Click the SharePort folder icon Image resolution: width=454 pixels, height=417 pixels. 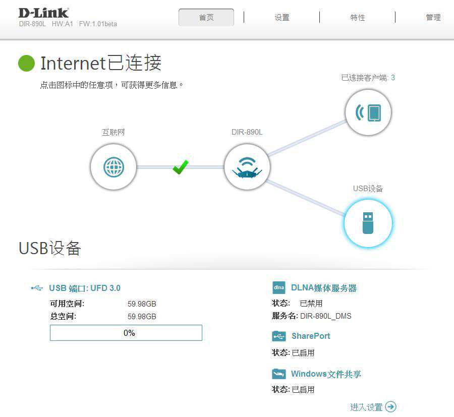(279, 336)
